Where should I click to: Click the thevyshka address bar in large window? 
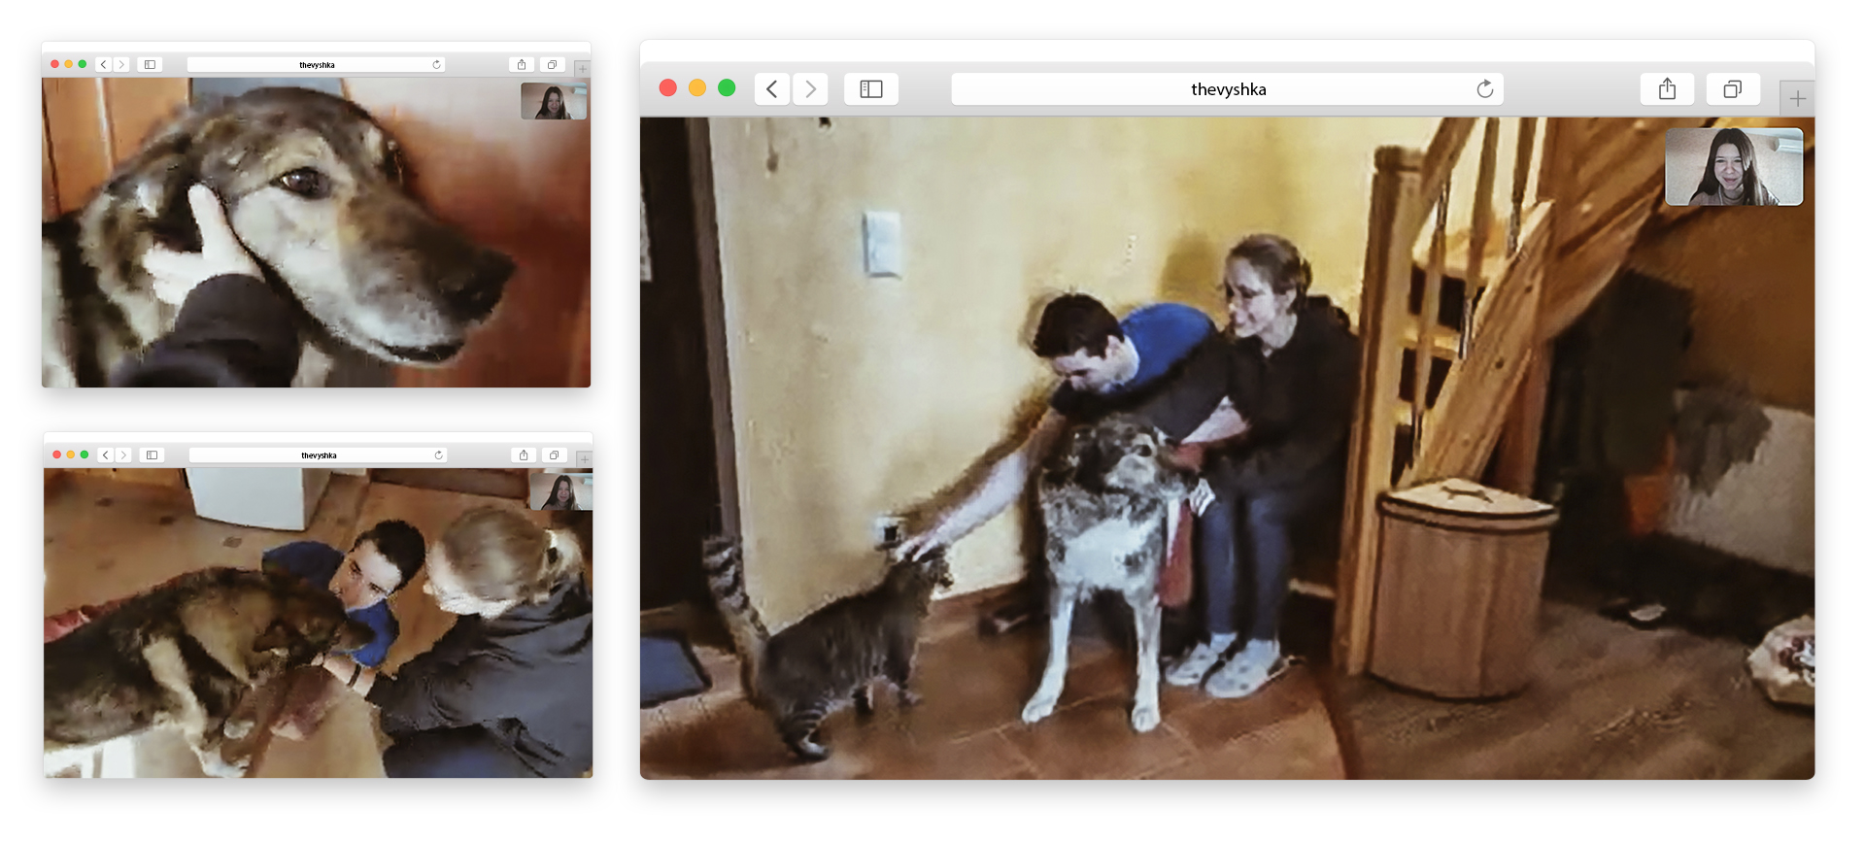pyautogui.click(x=1228, y=89)
